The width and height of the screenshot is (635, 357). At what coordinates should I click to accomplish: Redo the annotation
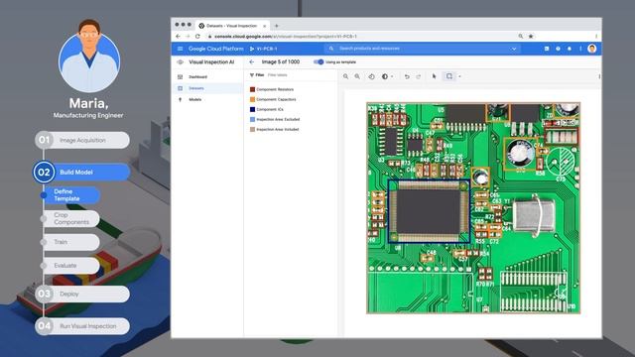click(419, 76)
